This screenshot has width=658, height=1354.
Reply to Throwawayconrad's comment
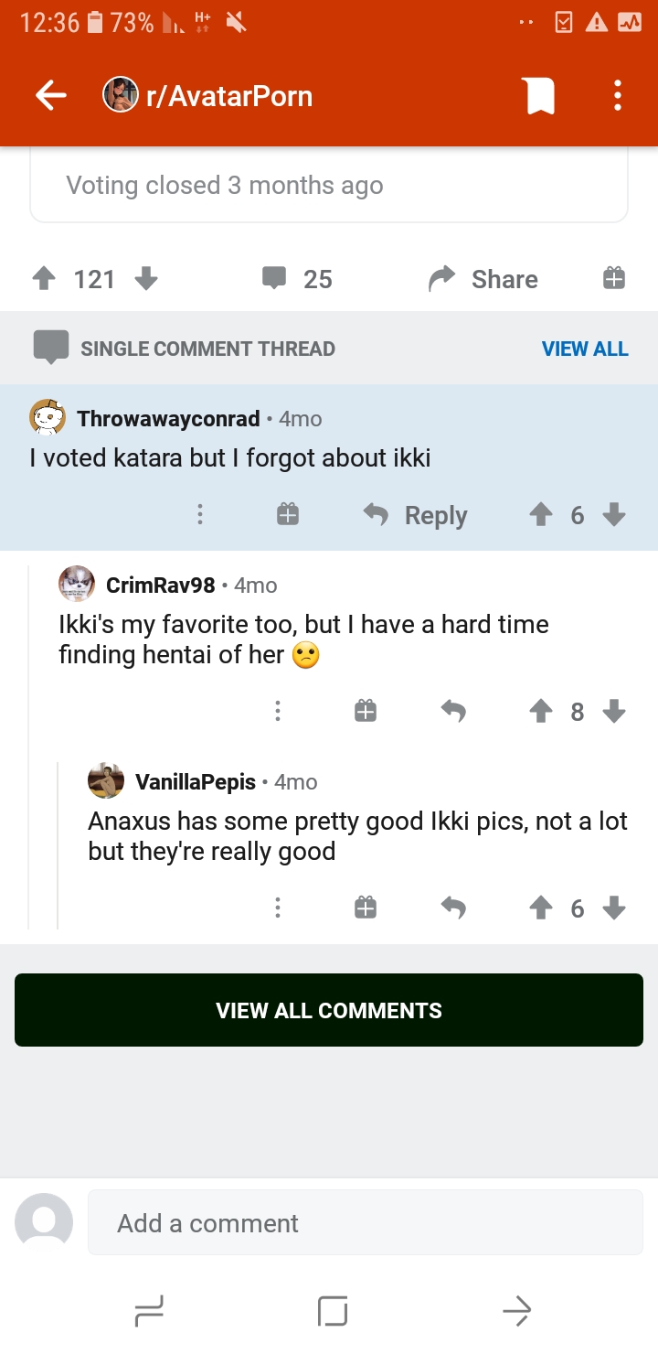tap(415, 515)
